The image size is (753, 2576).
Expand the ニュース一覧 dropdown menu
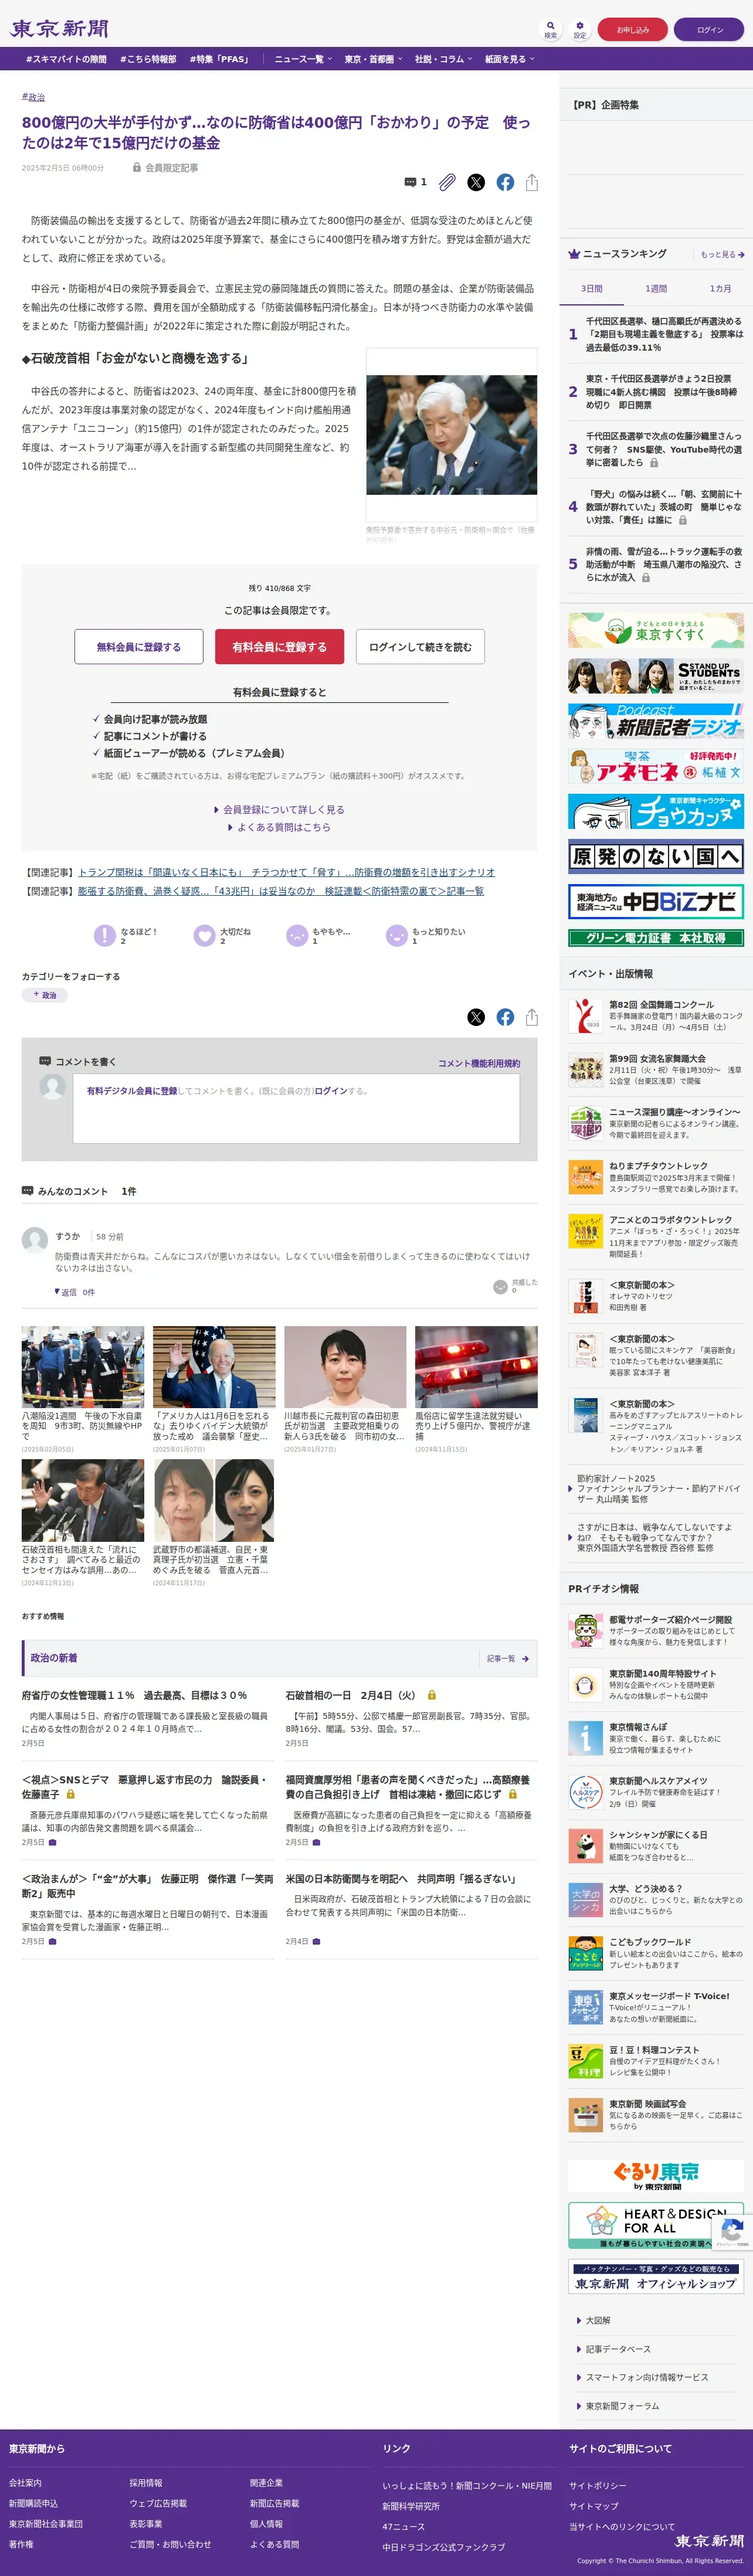click(303, 59)
